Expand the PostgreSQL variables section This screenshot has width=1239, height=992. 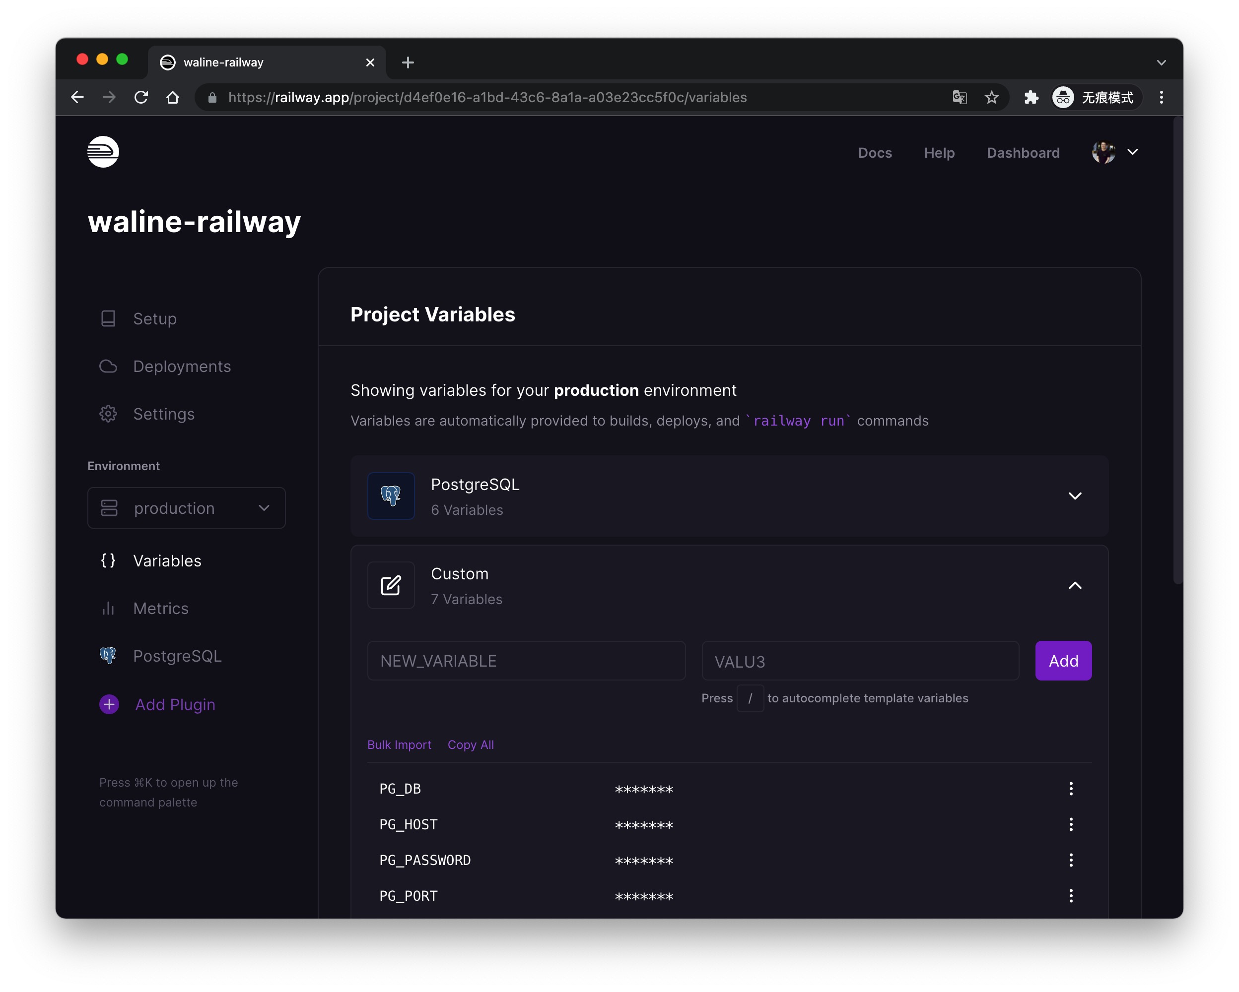(x=1075, y=496)
